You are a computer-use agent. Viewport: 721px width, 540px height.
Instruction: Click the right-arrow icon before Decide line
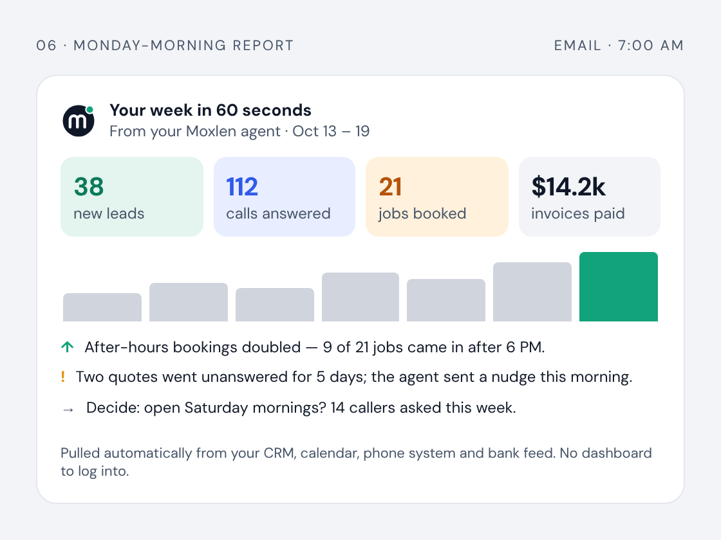tap(68, 410)
